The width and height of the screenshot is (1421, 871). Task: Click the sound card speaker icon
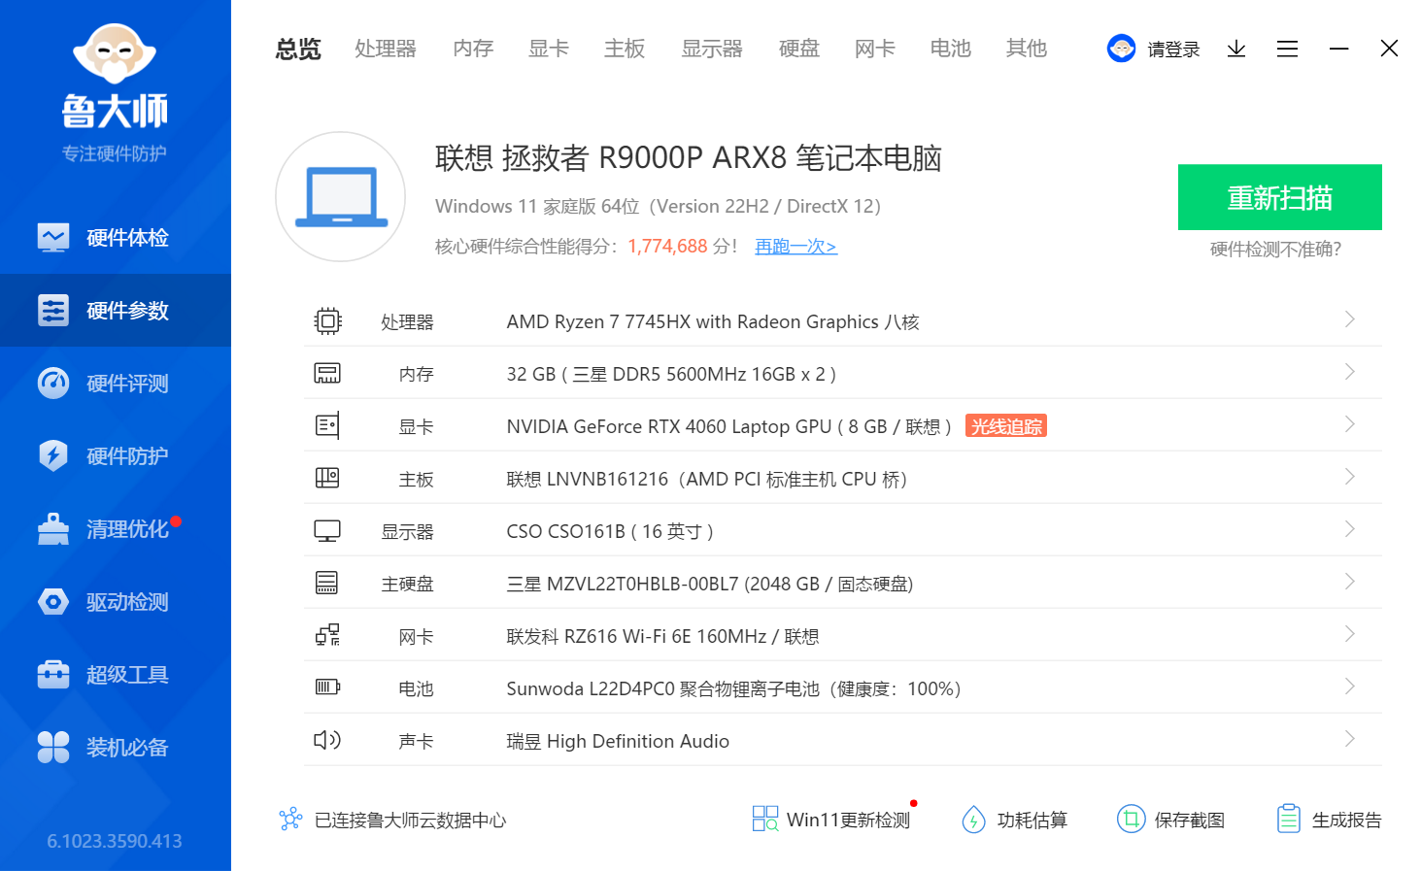pyautogui.click(x=327, y=740)
